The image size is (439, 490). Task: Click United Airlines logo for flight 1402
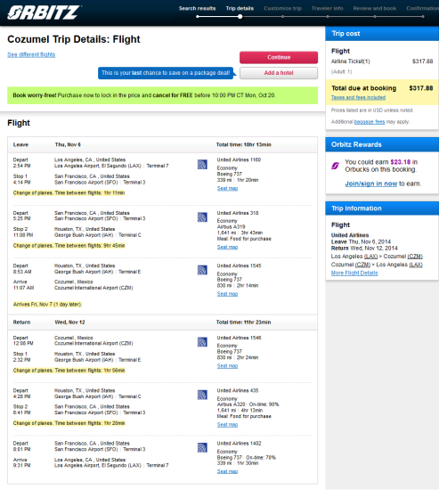click(x=202, y=447)
